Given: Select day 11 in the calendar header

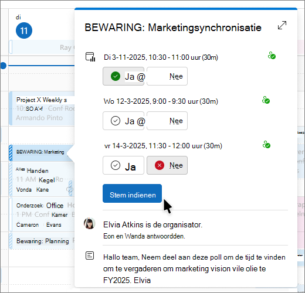Looking at the screenshot, I should 24,30.
